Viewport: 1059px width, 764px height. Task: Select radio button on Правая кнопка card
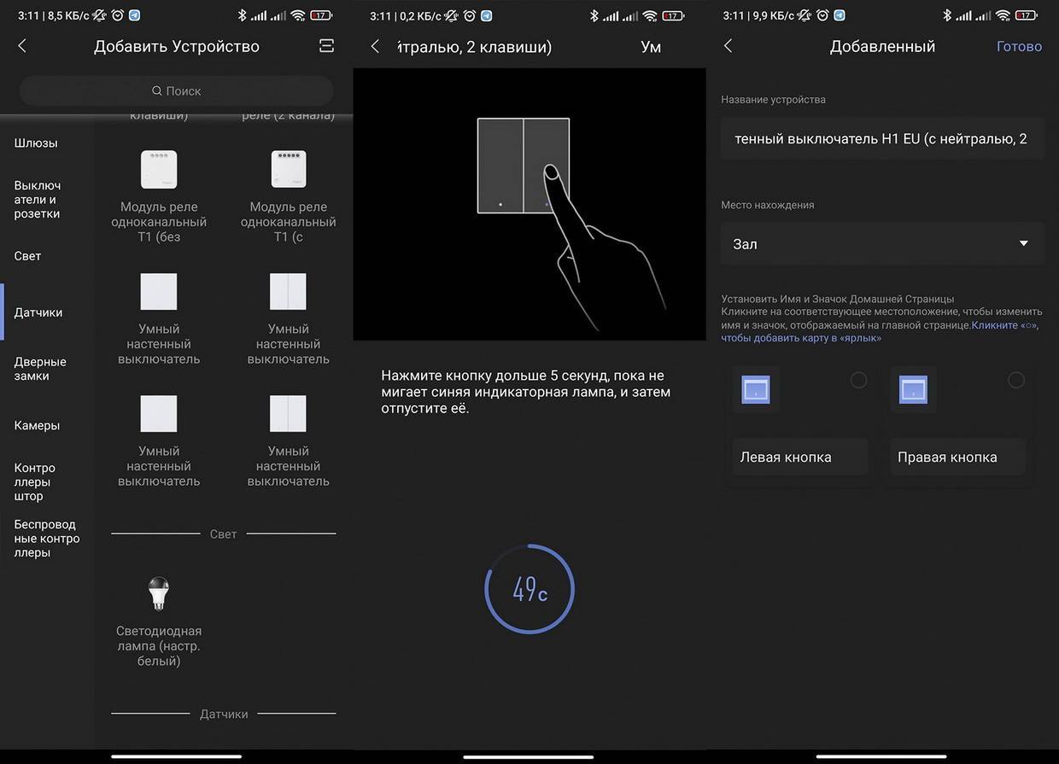coord(1015,380)
